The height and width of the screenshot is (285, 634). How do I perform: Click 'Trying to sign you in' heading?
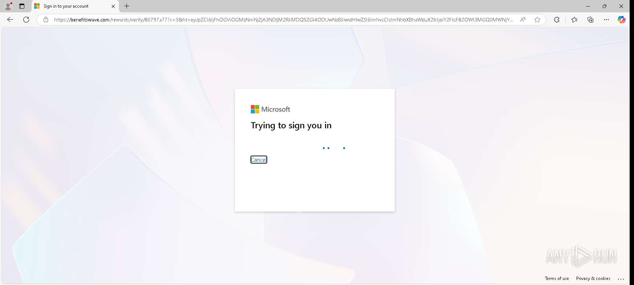pyautogui.click(x=291, y=125)
